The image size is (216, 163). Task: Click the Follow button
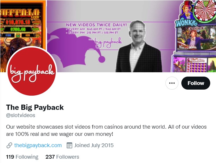(x=195, y=83)
